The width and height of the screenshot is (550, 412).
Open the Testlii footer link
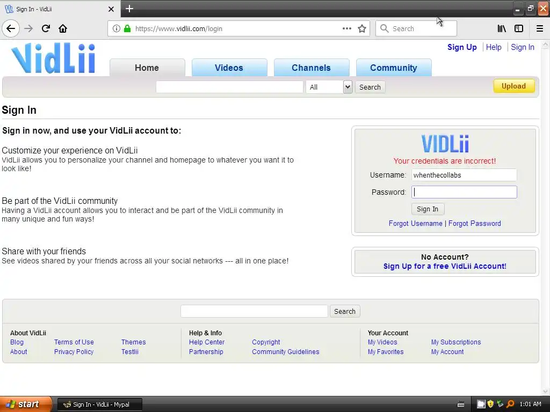point(130,352)
